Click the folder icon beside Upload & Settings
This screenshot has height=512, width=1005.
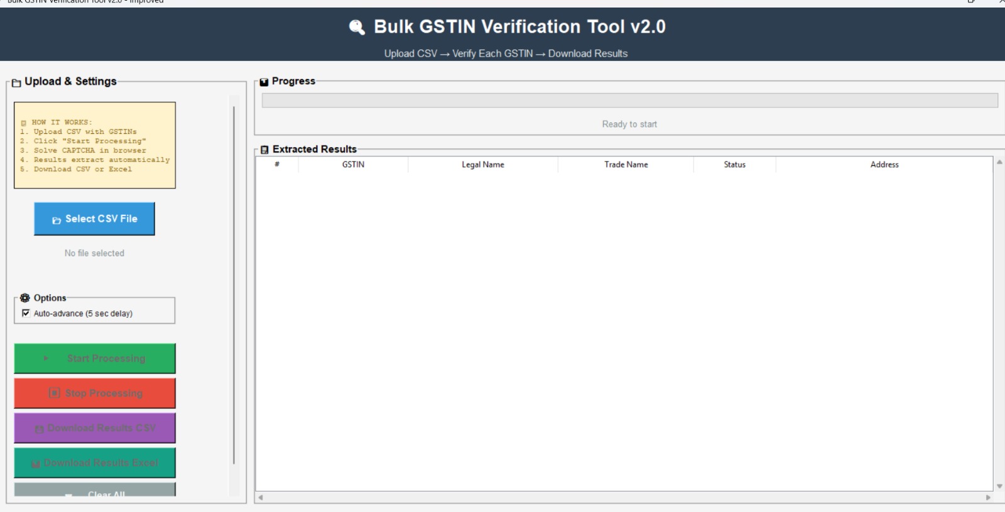(16, 82)
